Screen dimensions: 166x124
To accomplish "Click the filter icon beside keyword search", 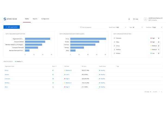I will [x=81, y=27].
